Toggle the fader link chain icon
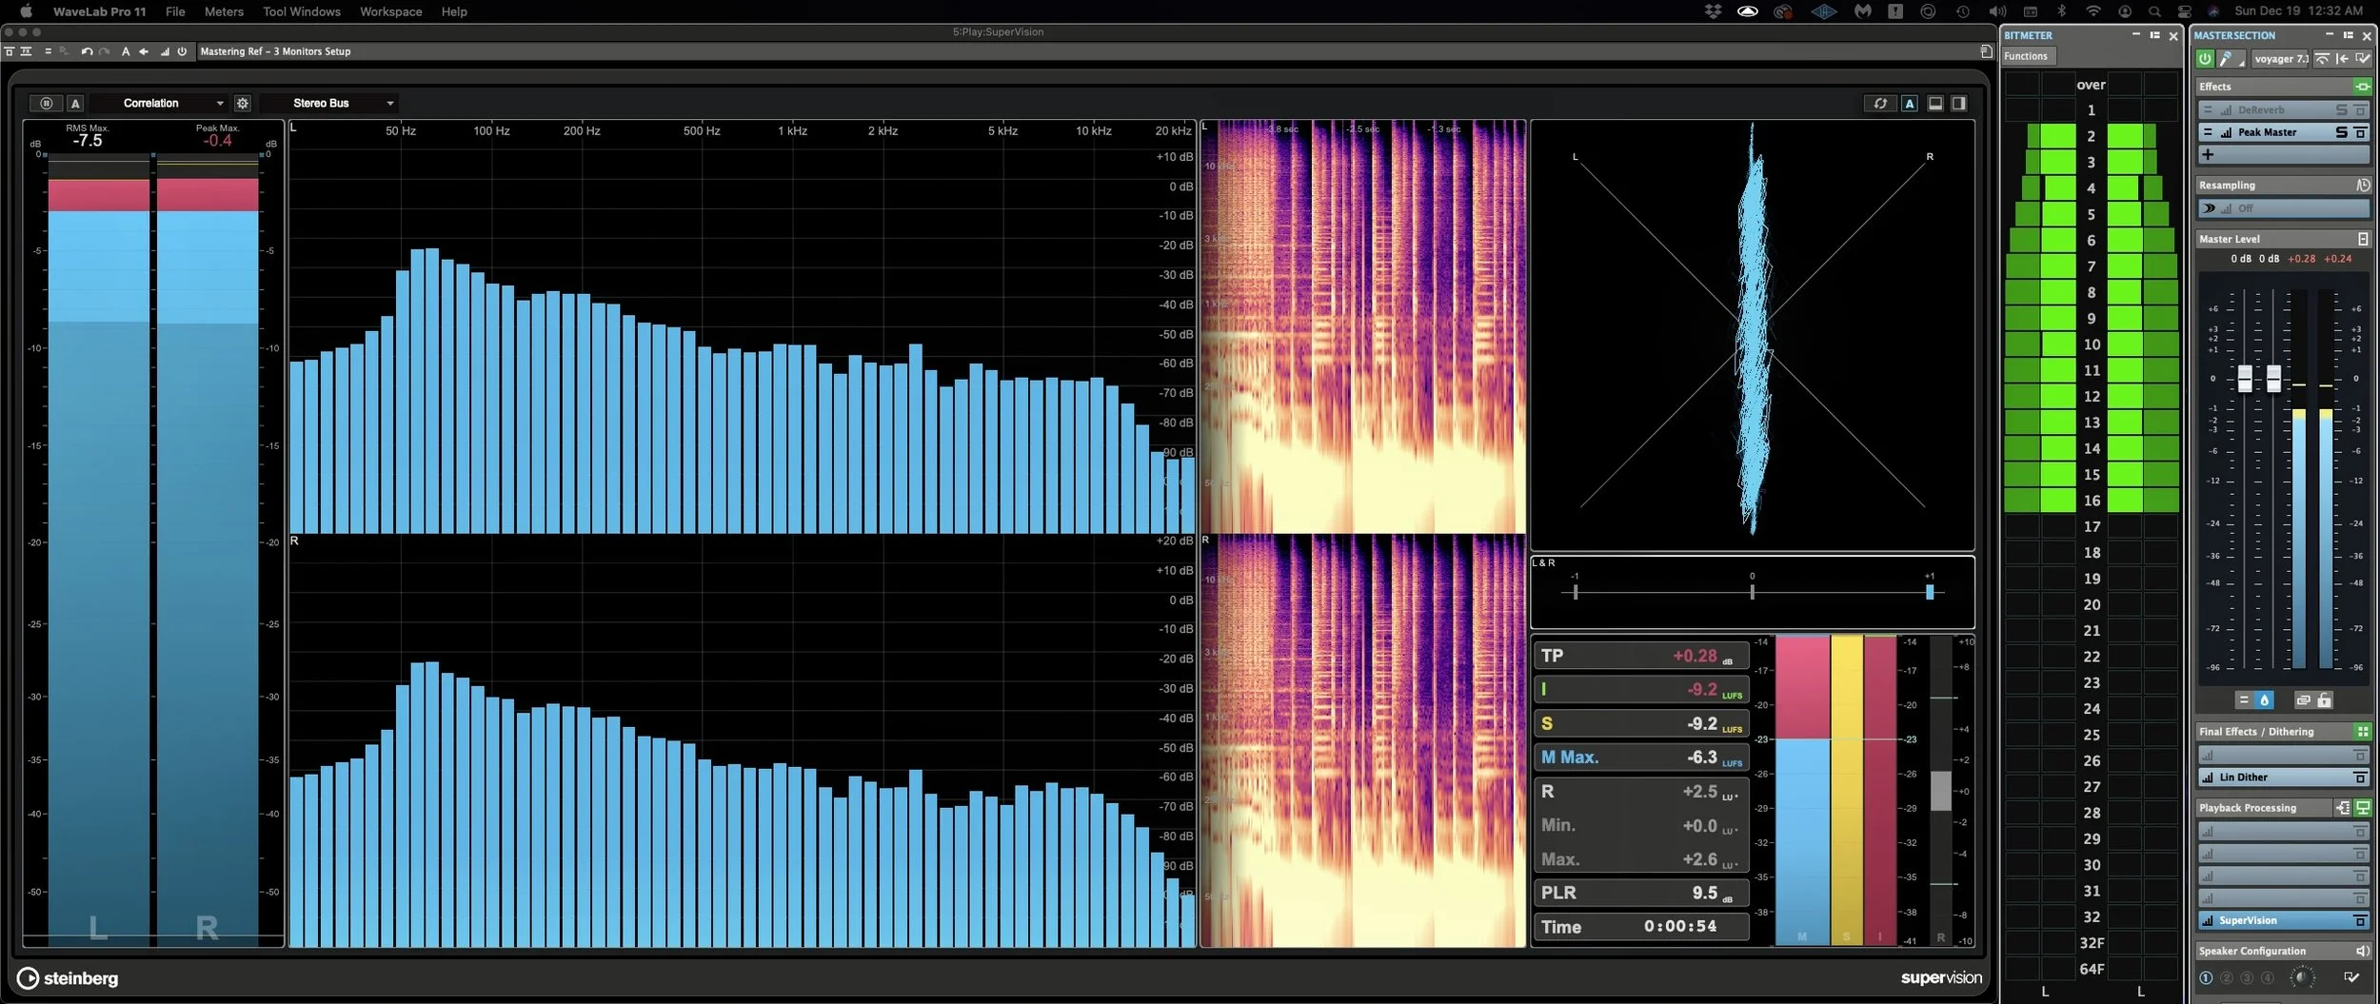2380x1004 pixels. (2303, 700)
